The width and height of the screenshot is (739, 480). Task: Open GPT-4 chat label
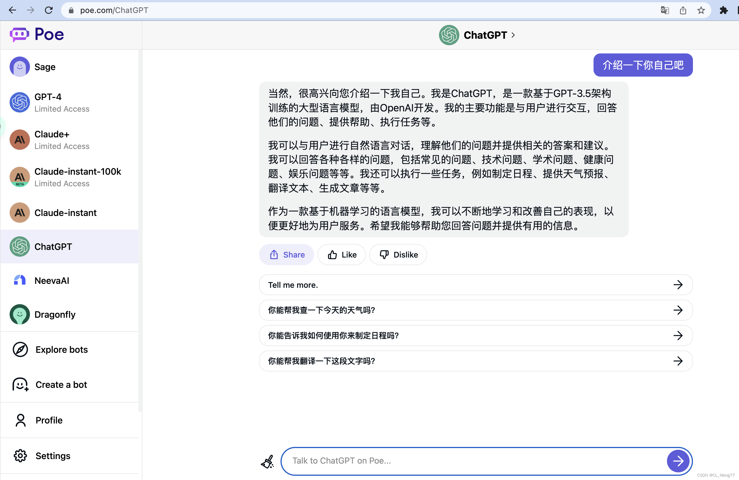point(48,97)
